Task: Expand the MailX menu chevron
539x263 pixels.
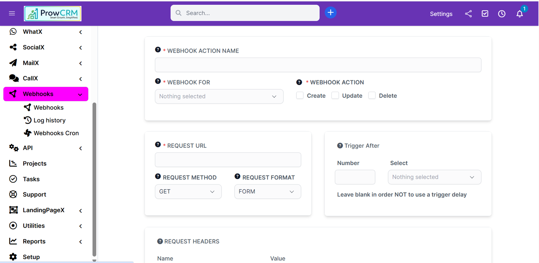Action: click(x=81, y=63)
